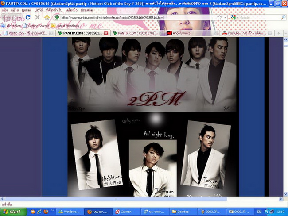The width and height of the screenshot is (288, 216).
Task: Bookmark this page with the star icon
Action: click(219, 18)
